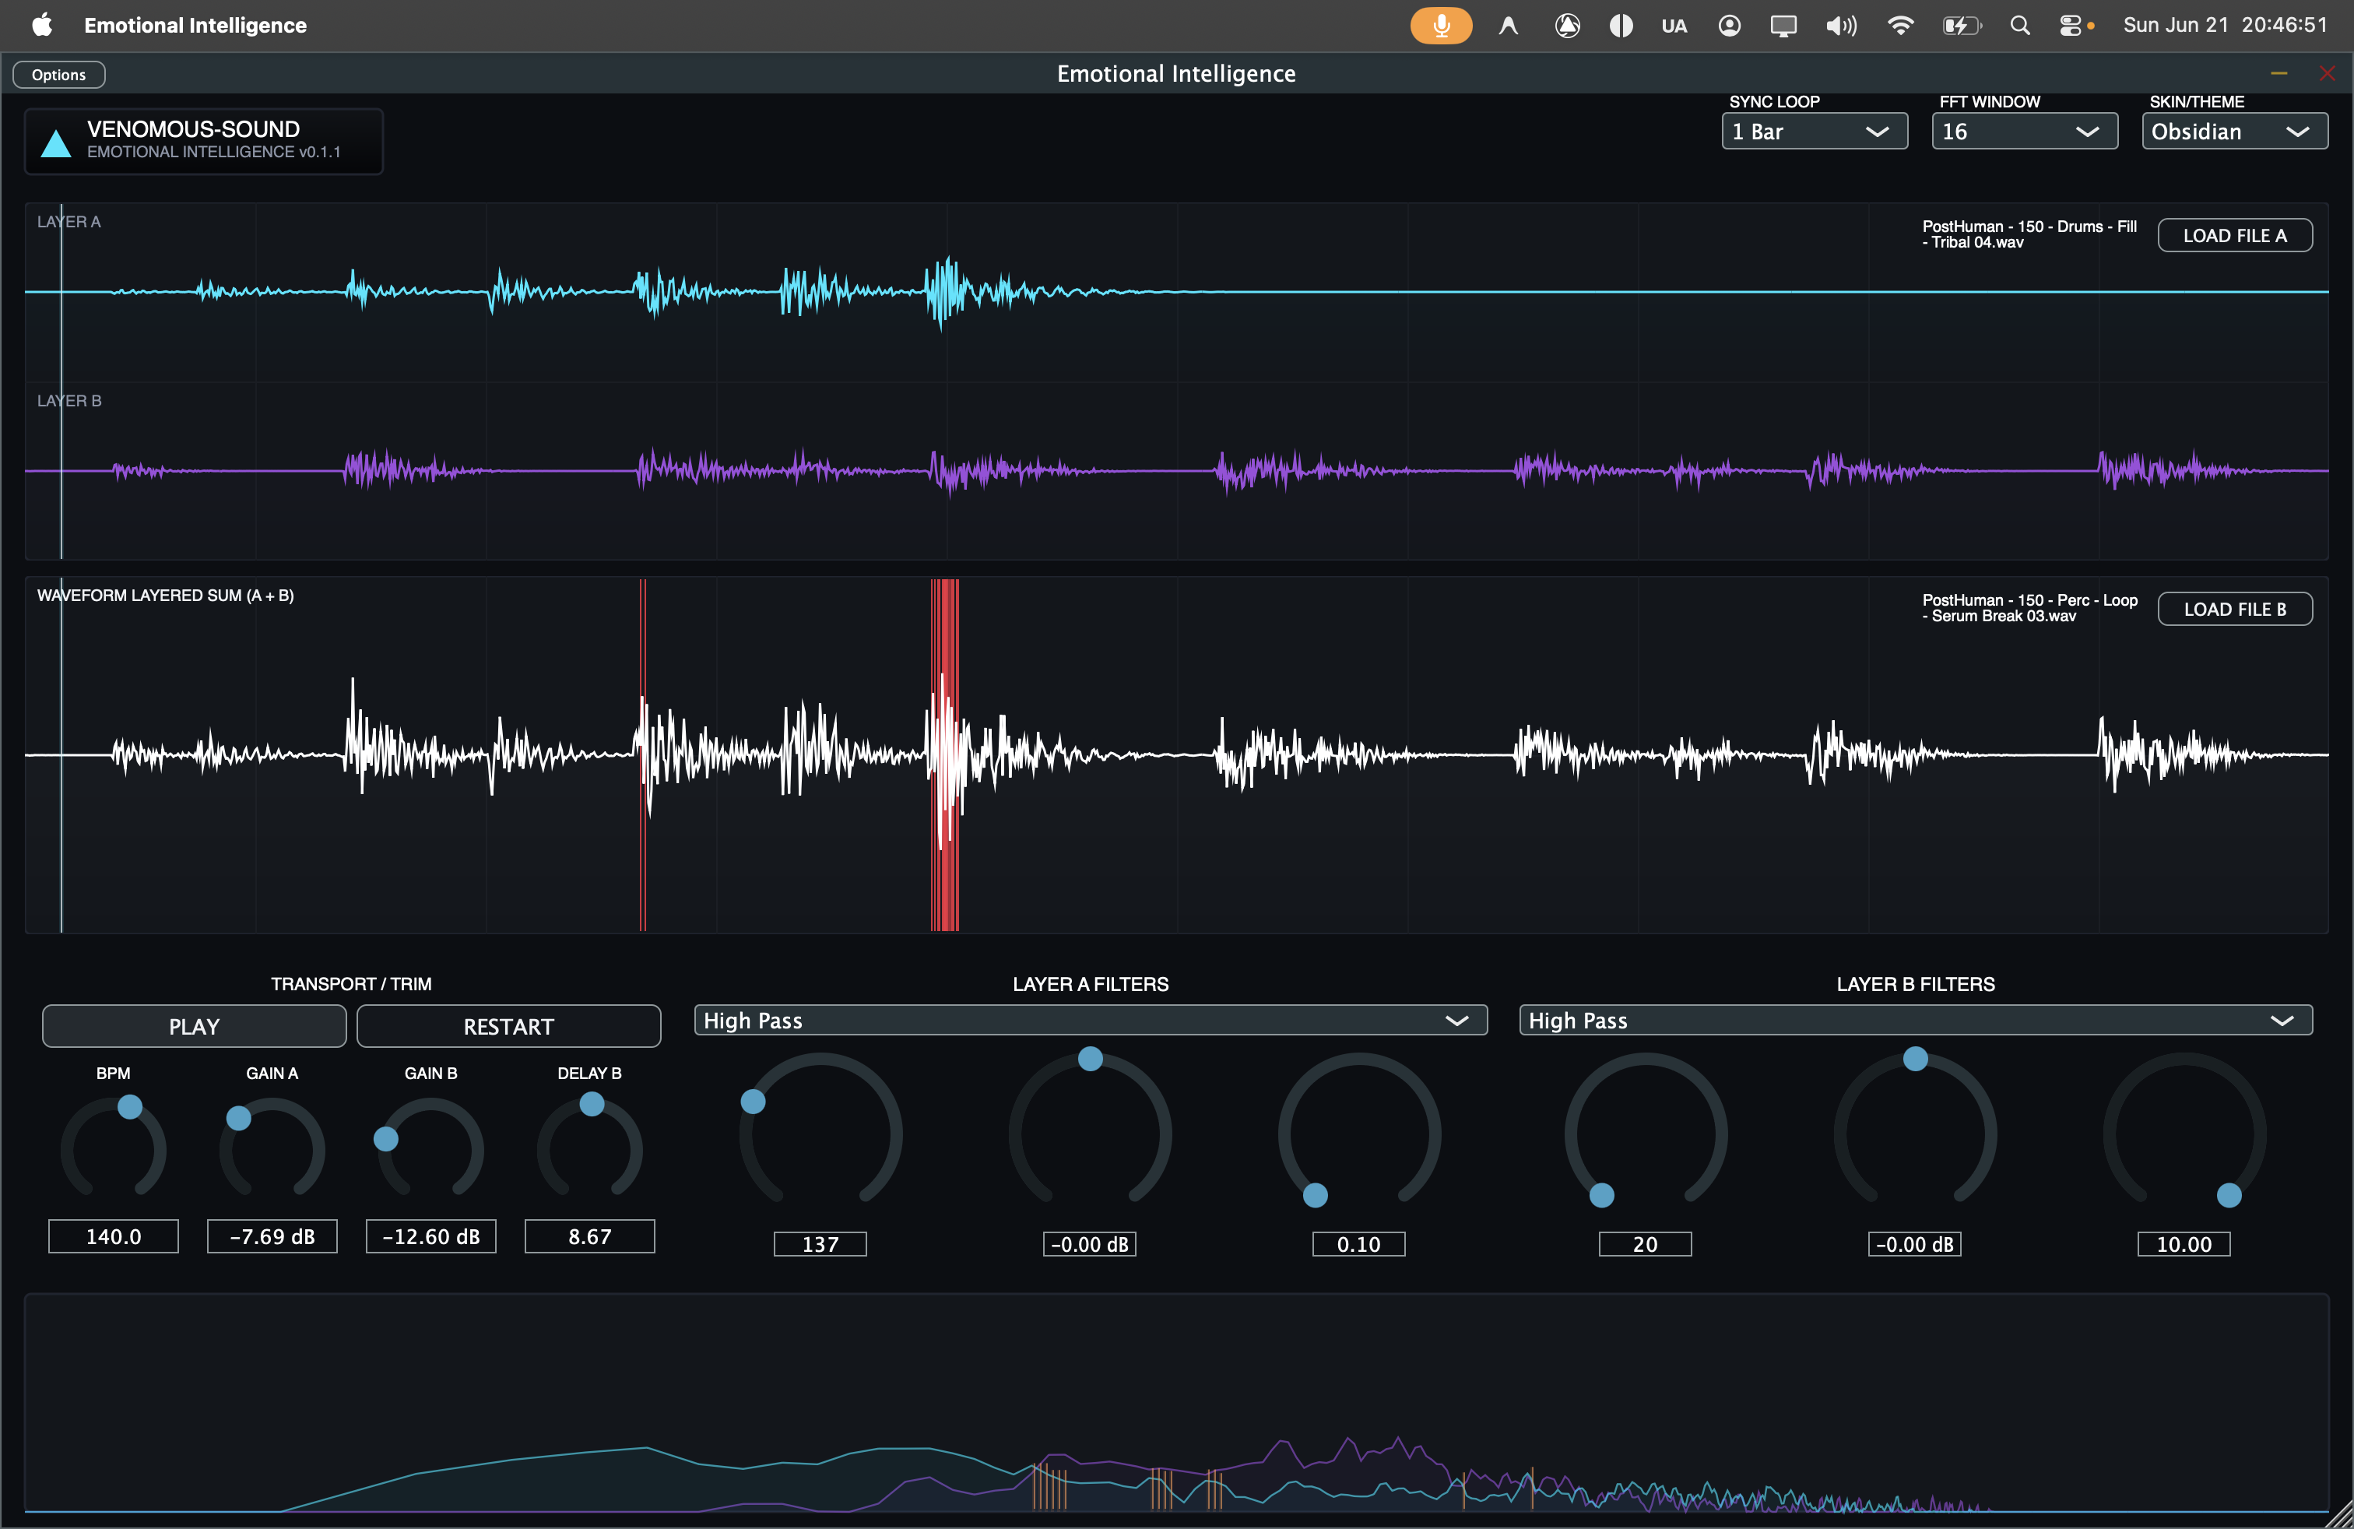2354x1529 pixels.
Task: Click the red clipping marker in summed waveform
Action: point(944,754)
